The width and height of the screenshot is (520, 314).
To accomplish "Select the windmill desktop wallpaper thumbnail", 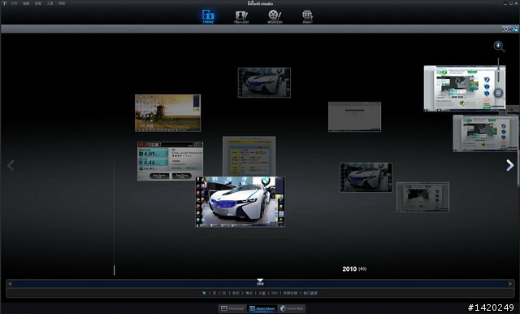I will (x=168, y=113).
